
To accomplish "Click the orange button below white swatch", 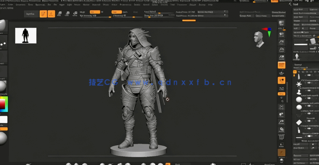I will 4,129.
